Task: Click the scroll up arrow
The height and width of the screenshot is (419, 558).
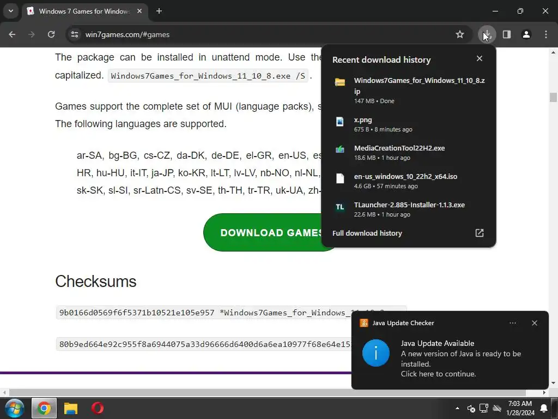Action: click(553, 52)
